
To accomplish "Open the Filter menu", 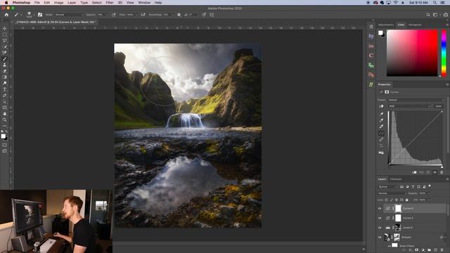I will click(x=110, y=3).
